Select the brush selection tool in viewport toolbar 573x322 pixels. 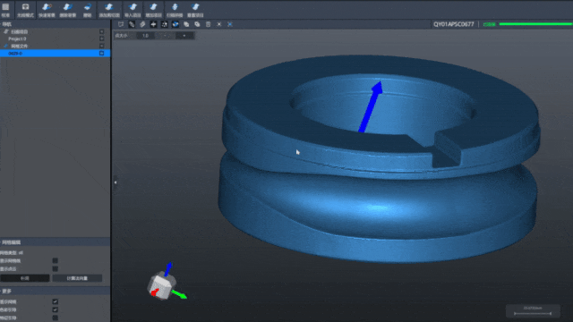[132, 24]
